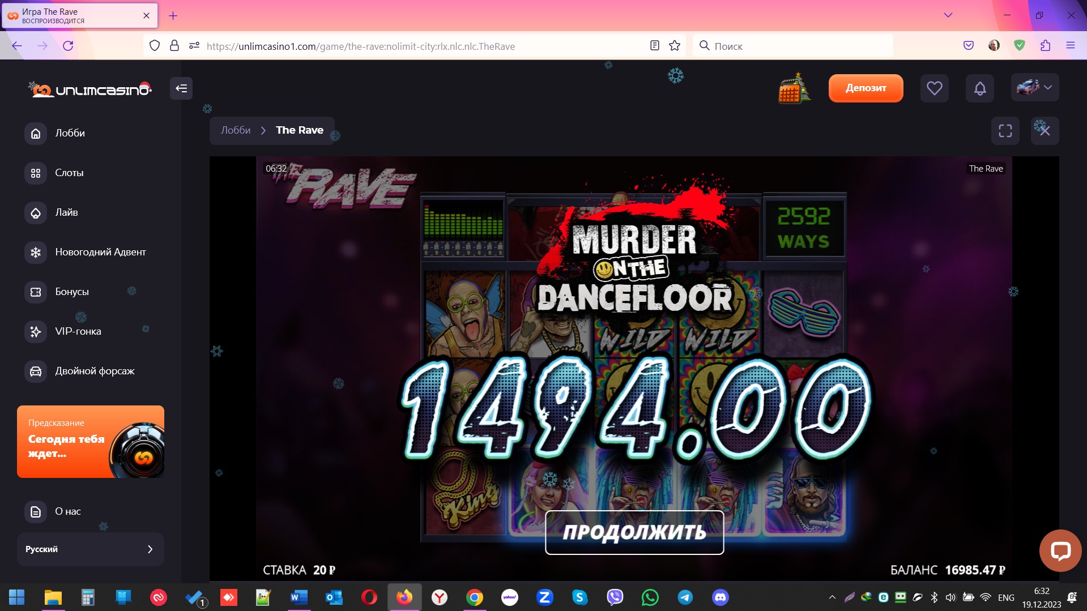View site security lock info

(174, 45)
